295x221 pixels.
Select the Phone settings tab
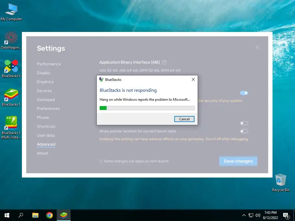click(x=43, y=117)
